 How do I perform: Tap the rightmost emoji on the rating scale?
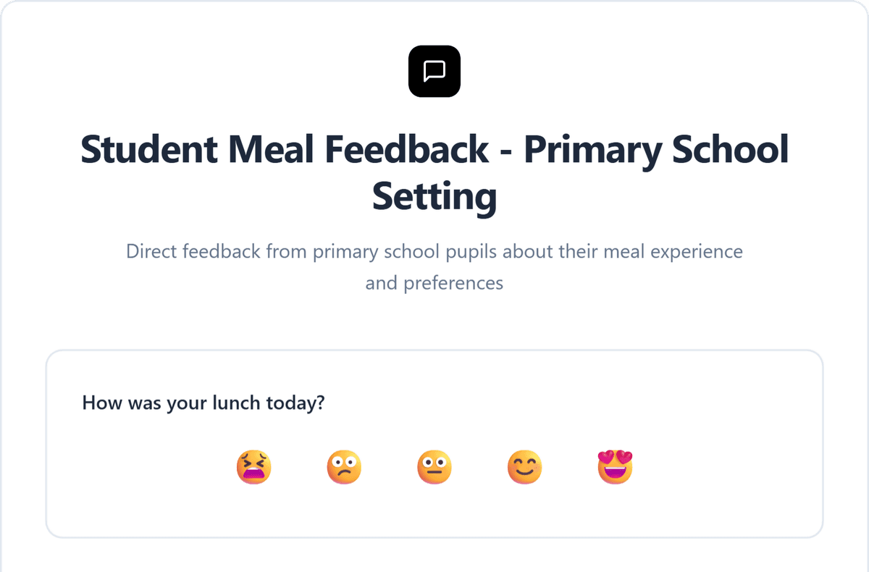pos(615,467)
